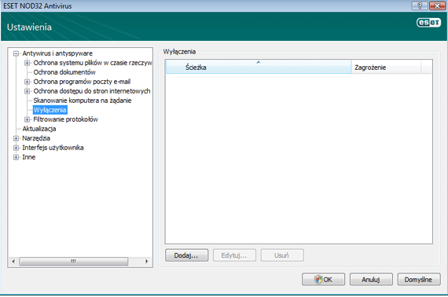Select Interfejs użytkownika in the tree

tap(53, 148)
